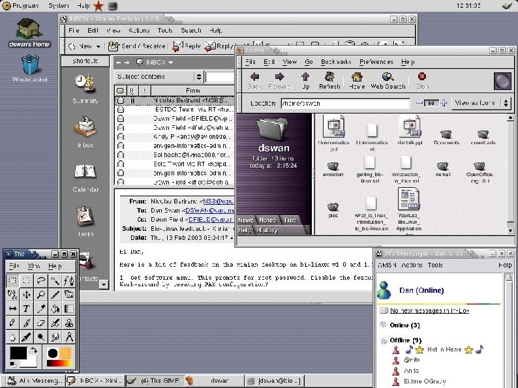Select the Measure compass tool
518x388 pixels.
(69, 337)
